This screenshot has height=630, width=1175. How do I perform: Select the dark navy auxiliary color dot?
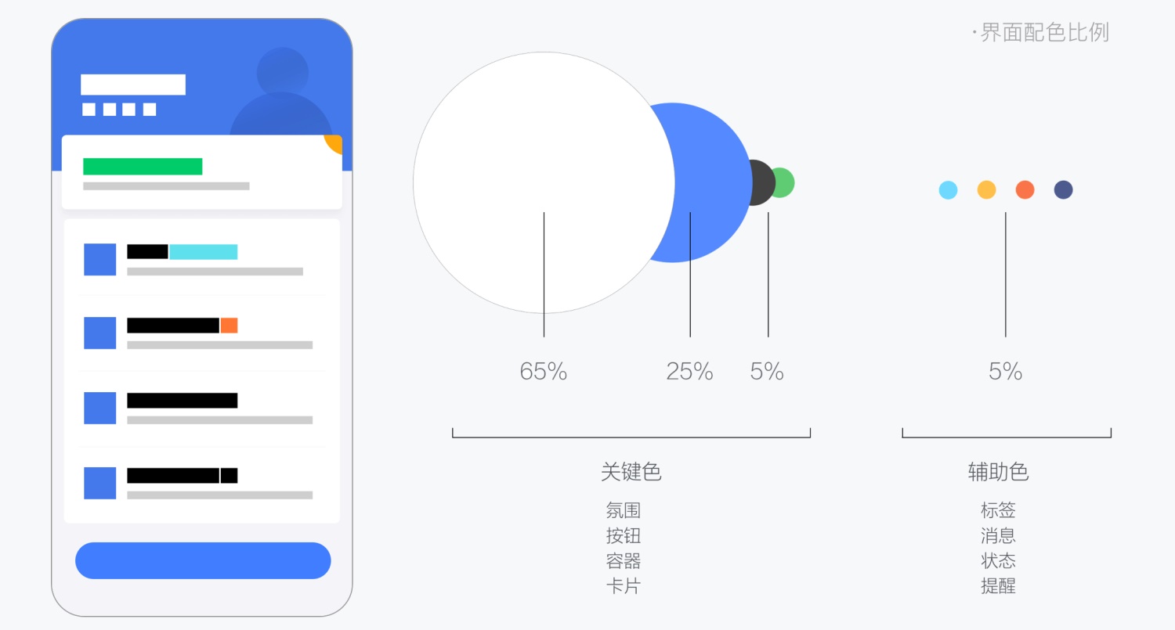click(x=1063, y=189)
